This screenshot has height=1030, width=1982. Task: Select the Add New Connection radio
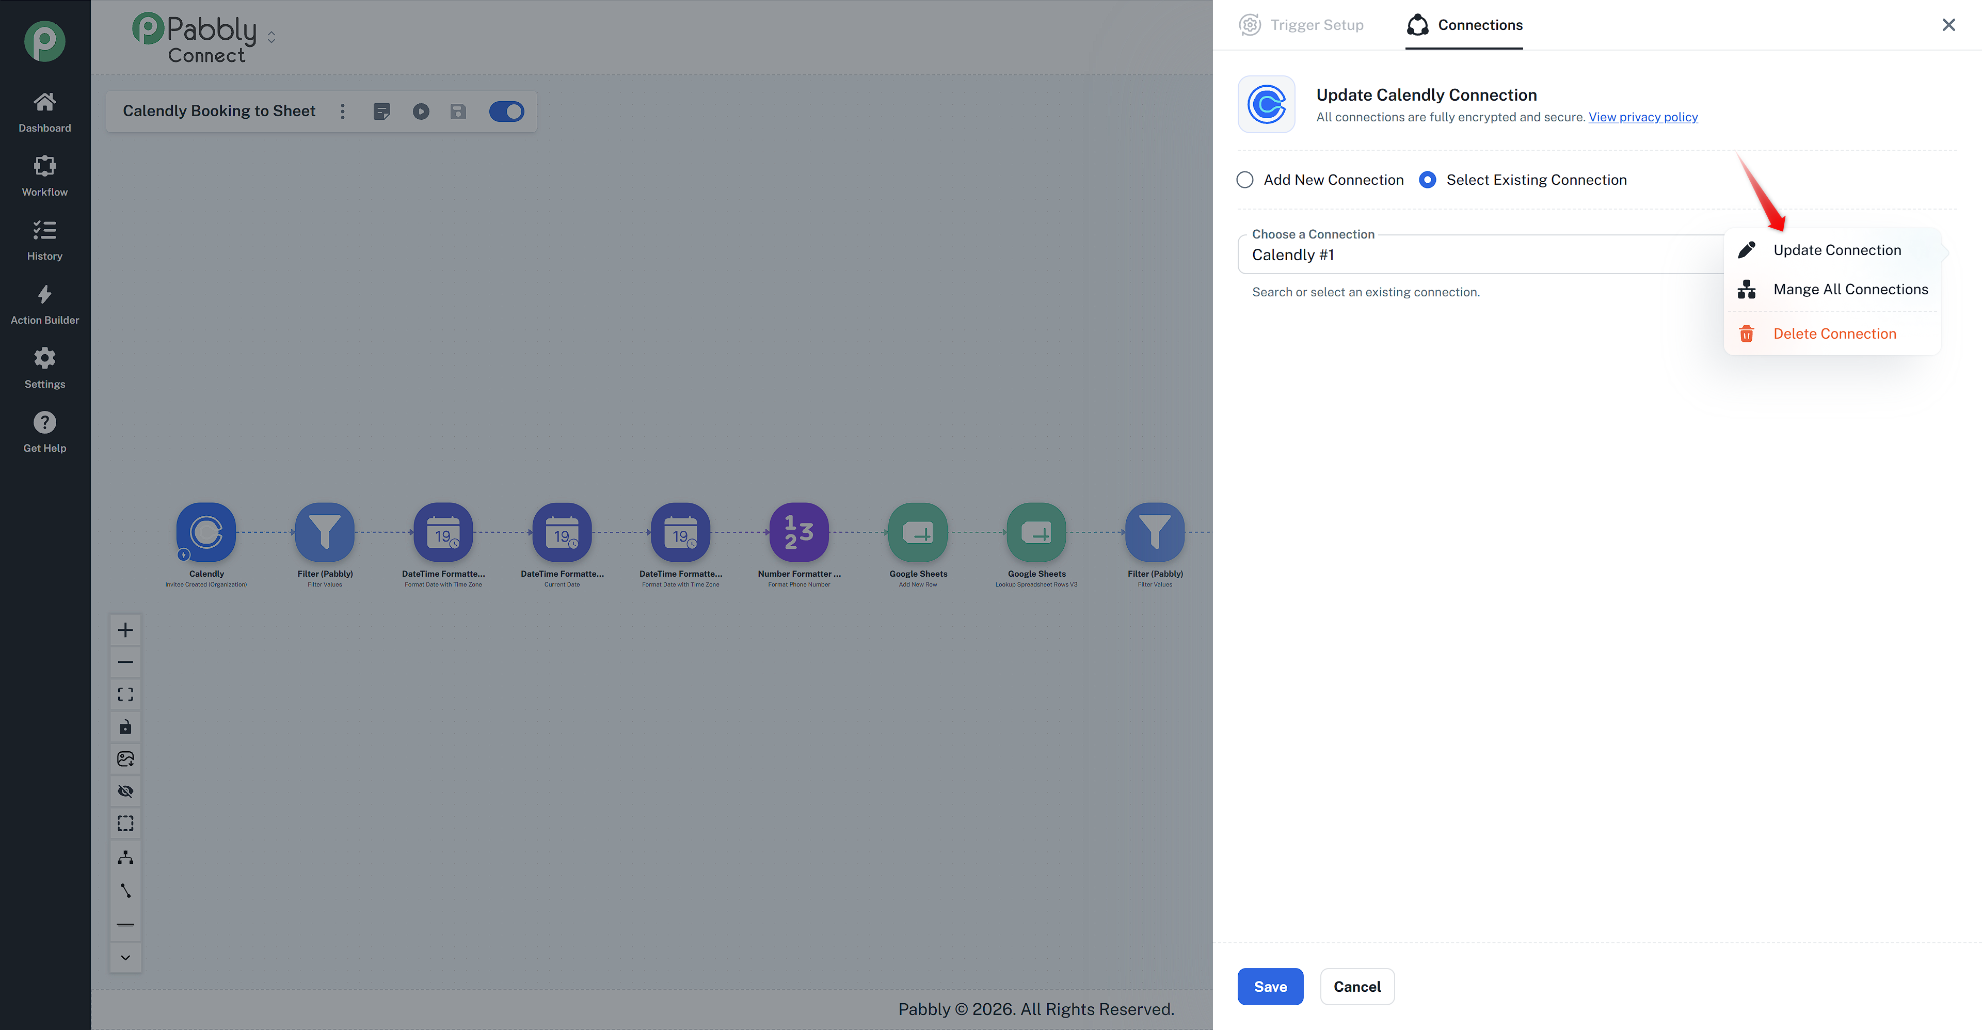[x=1245, y=180]
